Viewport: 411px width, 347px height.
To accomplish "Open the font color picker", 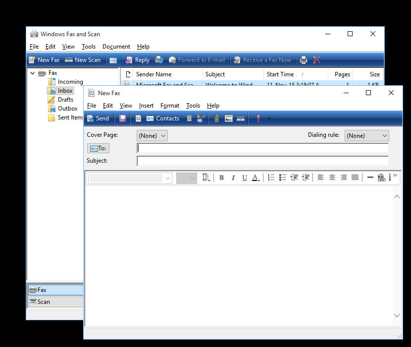I will [x=256, y=177].
